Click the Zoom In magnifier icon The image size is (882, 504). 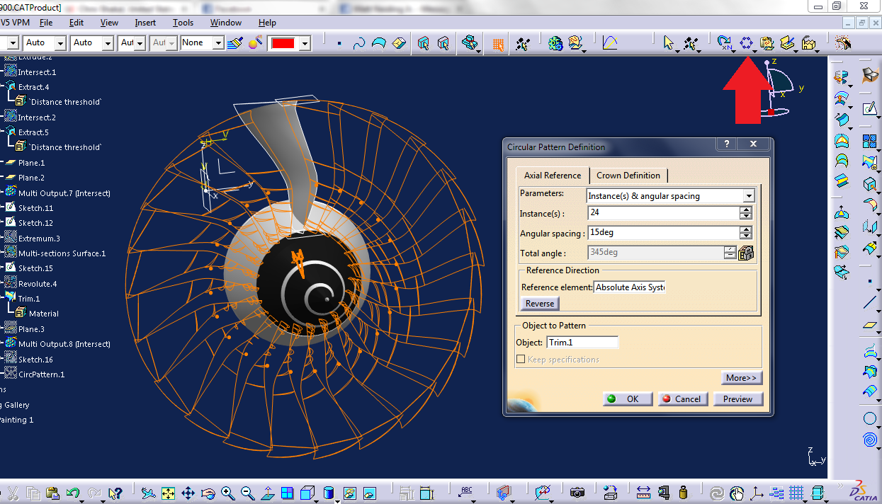point(227,493)
